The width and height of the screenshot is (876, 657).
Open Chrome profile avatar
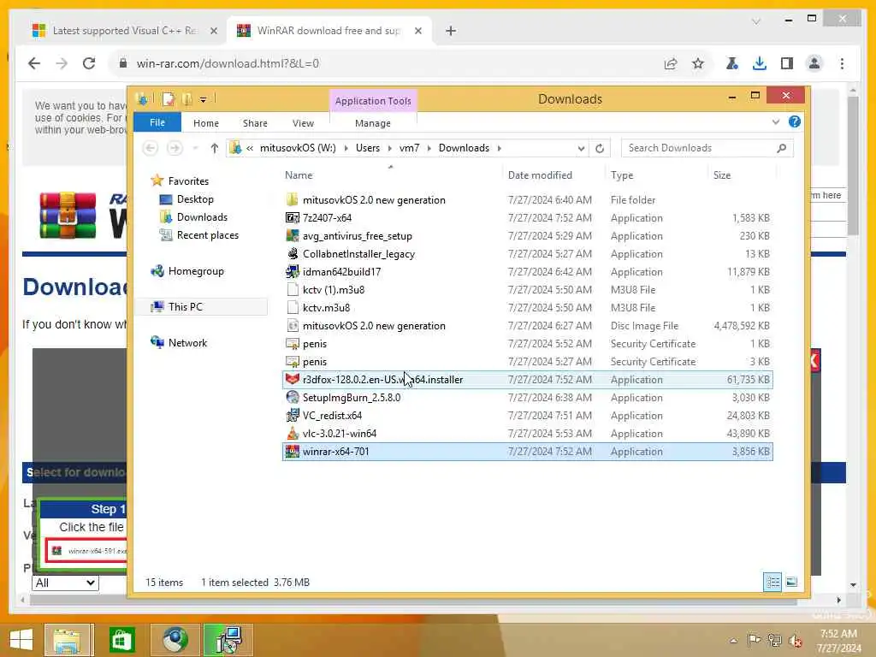[x=814, y=63]
